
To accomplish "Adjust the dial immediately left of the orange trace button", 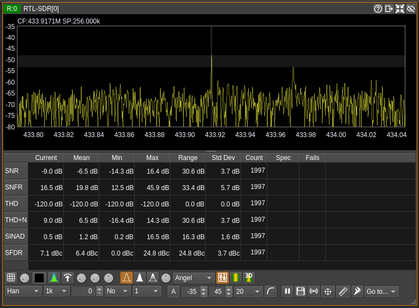I will 109,278.
